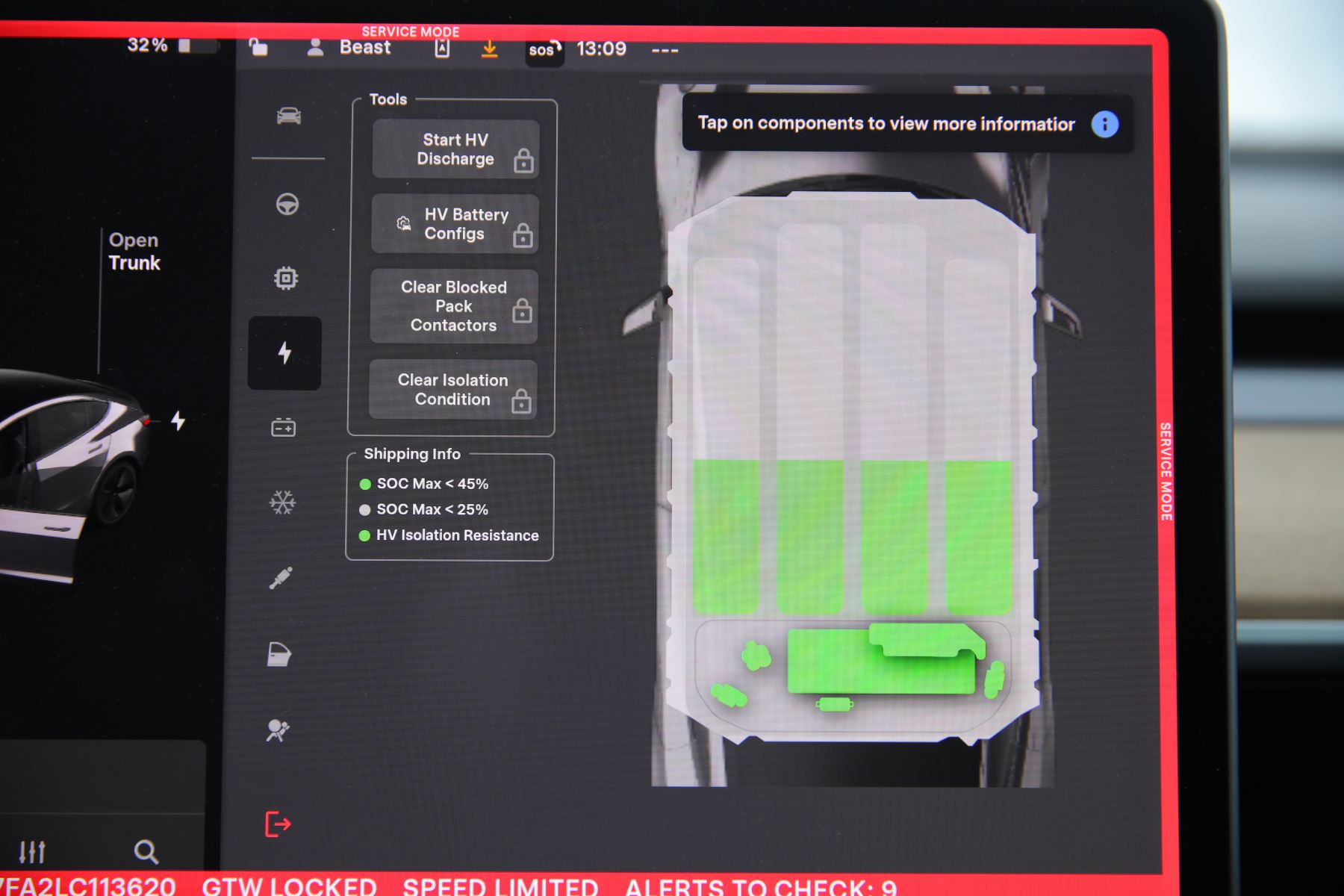Tap the blue info icon
This screenshot has width=1344, height=896.
1104,124
